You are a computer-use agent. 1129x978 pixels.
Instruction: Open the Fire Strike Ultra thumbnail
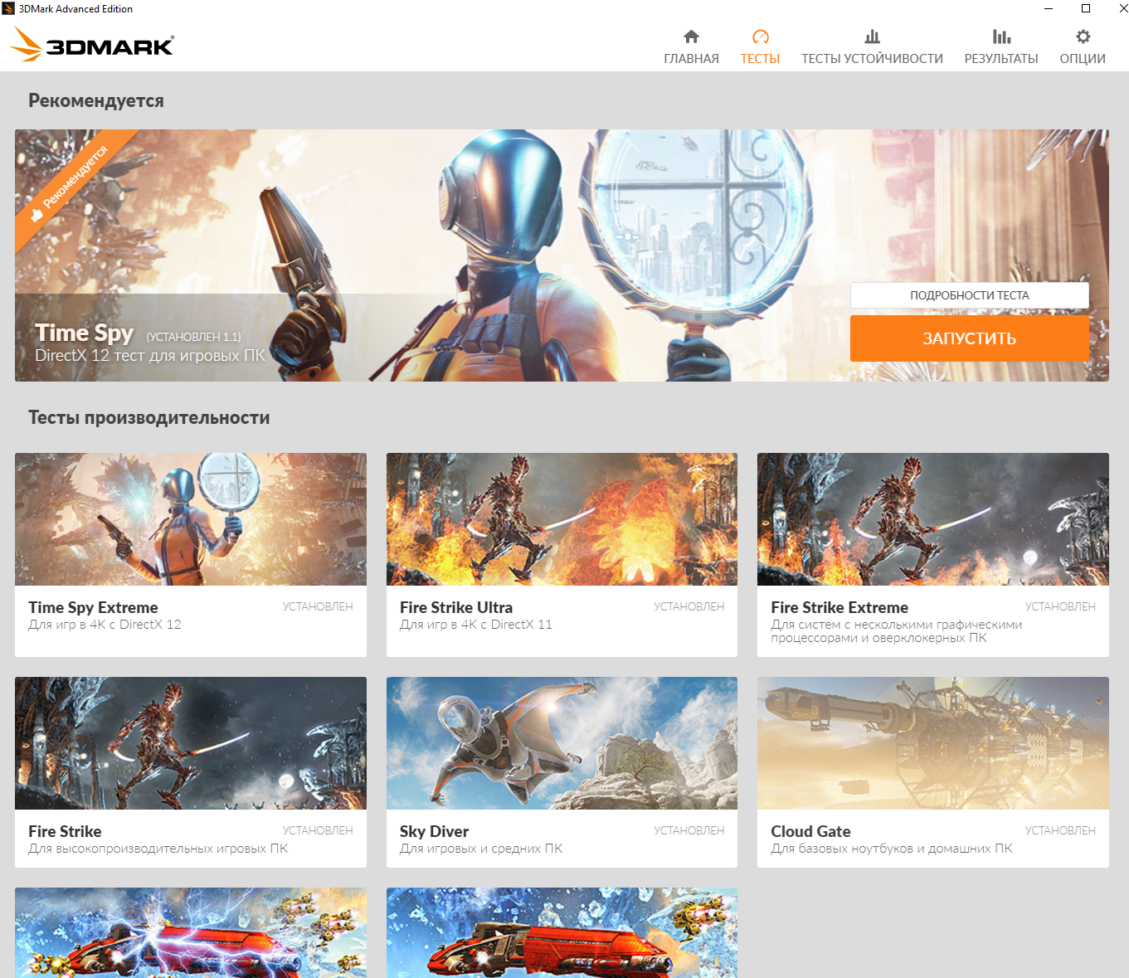coord(562,519)
